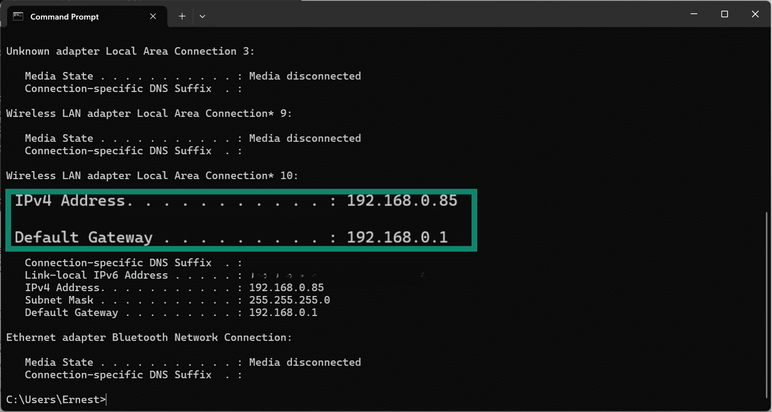Image resolution: width=772 pixels, height=412 pixels.
Task: Select the highlighted IPv4 Address line
Action: 236,200
